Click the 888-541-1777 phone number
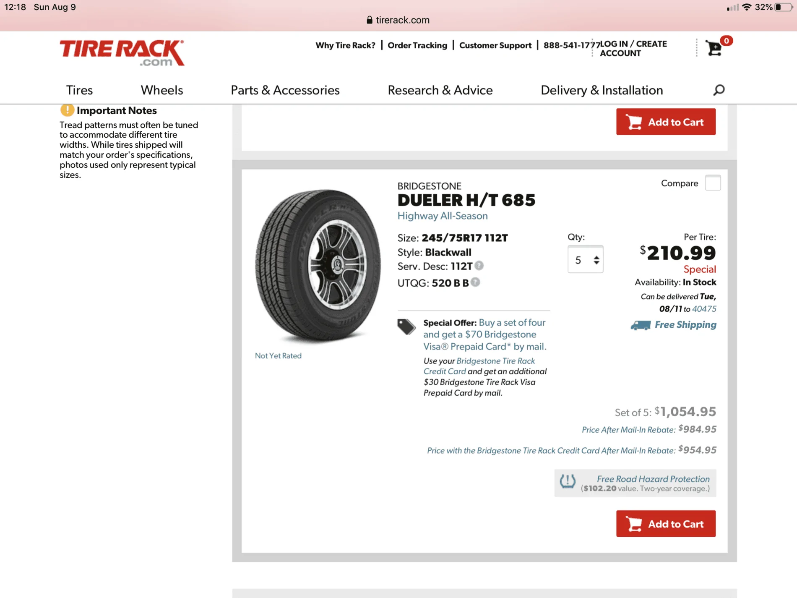 tap(572, 45)
